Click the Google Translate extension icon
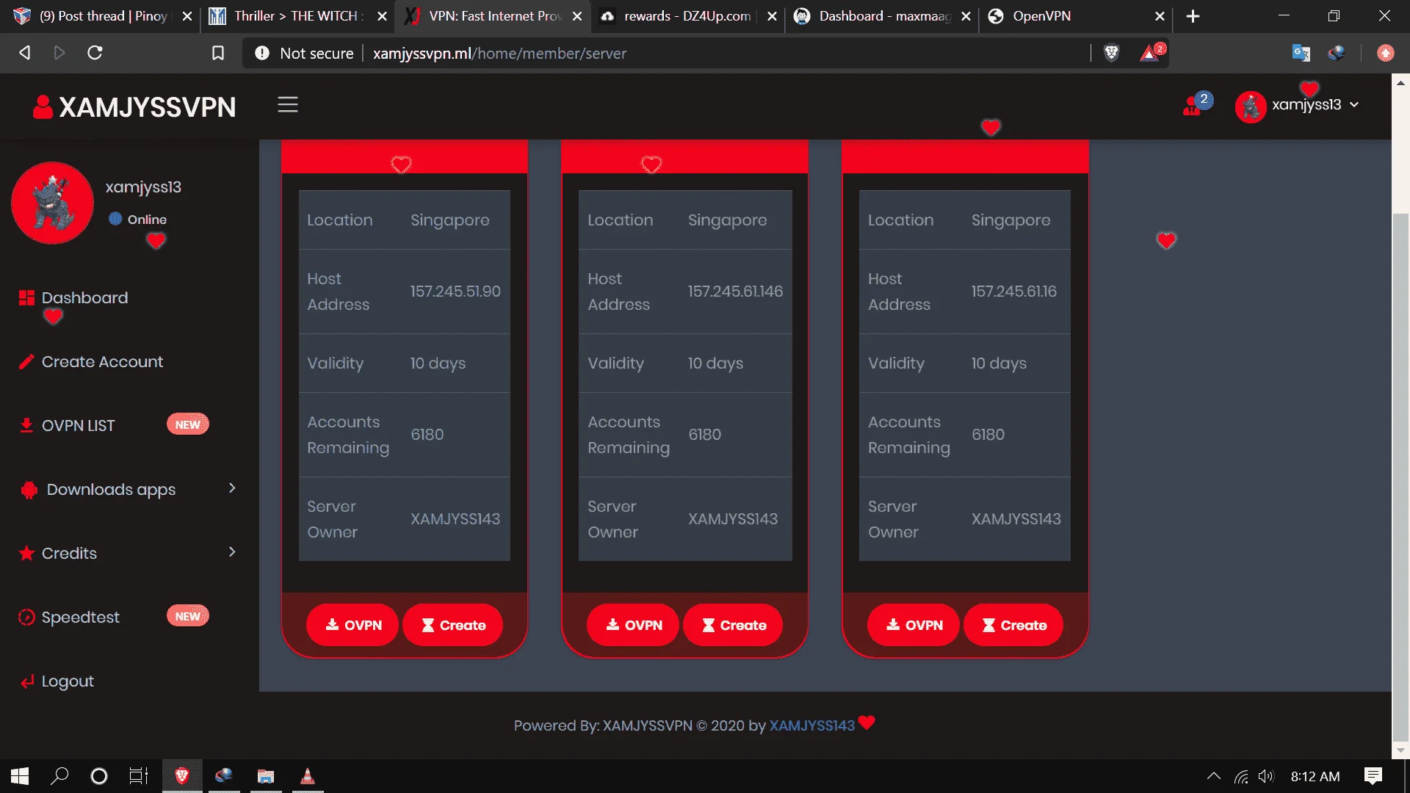The width and height of the screenshot is (1410, 793). coord(1301,53)
